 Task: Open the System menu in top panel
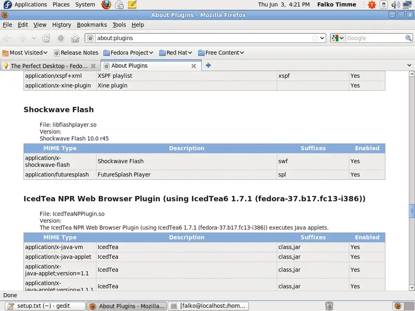pyautogui.click(x=85, y=5)
